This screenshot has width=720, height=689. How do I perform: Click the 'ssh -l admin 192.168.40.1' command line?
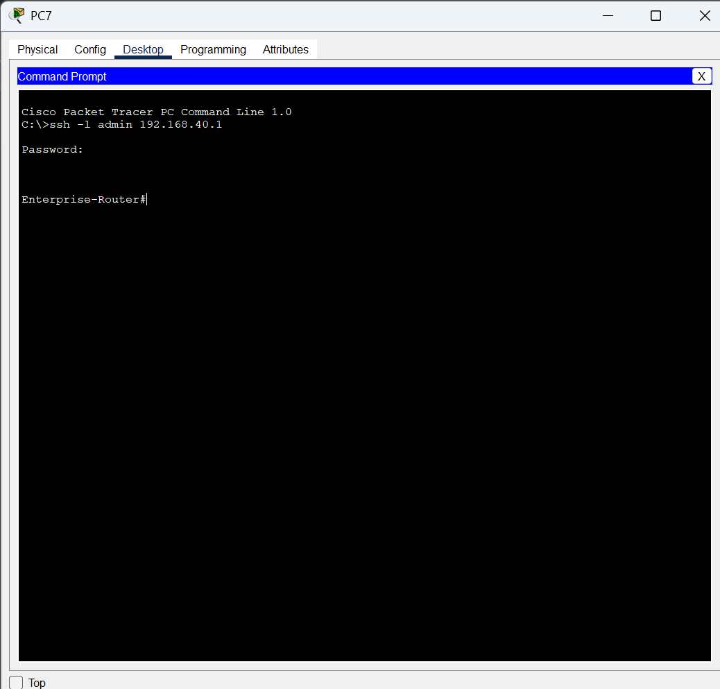click(x=121, y=124)
